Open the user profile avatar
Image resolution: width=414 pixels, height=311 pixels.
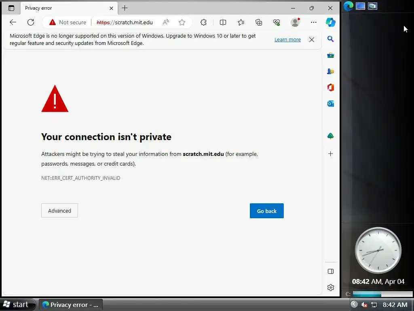click(x=295, y=23)
